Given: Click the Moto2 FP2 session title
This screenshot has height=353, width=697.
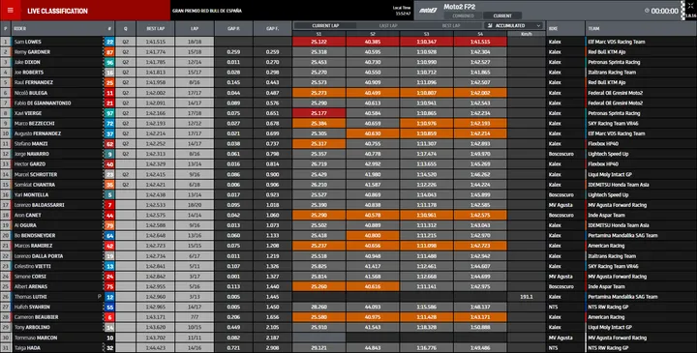Looking at the screenshot, I should (460, 7).
